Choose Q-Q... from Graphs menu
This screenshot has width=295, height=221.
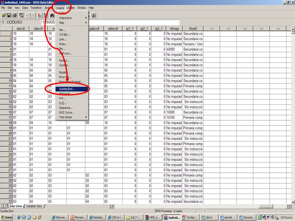tap(72, 103)
